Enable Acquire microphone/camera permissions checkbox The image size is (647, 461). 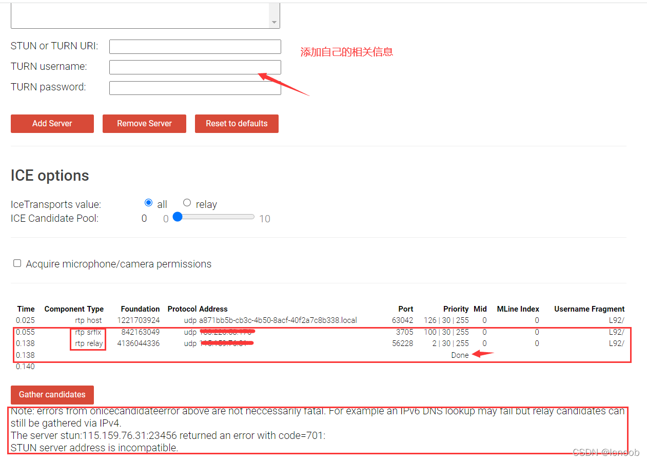17,263
